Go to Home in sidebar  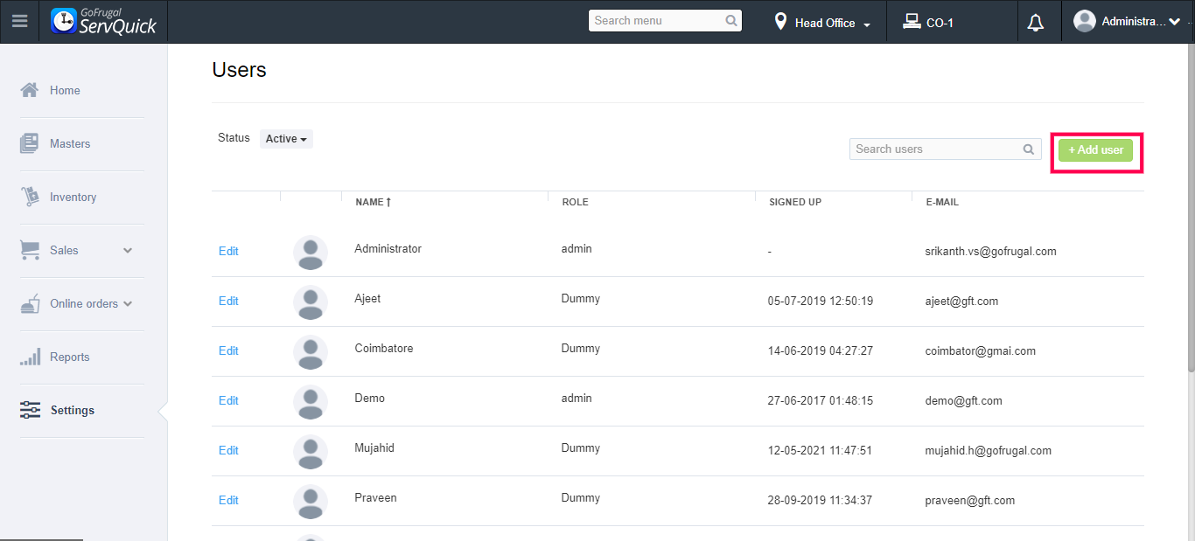pyautogui.click(x=65, y=90)
